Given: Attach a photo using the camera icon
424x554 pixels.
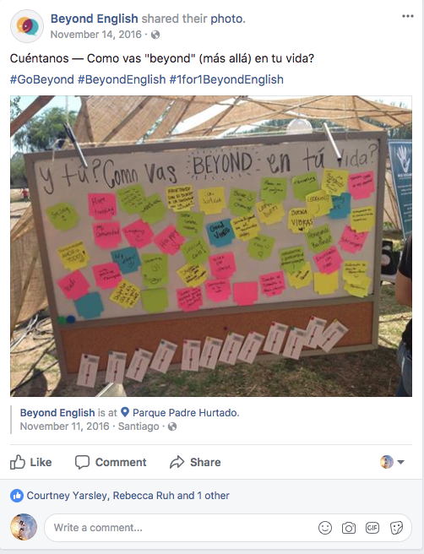Looking at the screenshot, I should (x=348, y=528).
